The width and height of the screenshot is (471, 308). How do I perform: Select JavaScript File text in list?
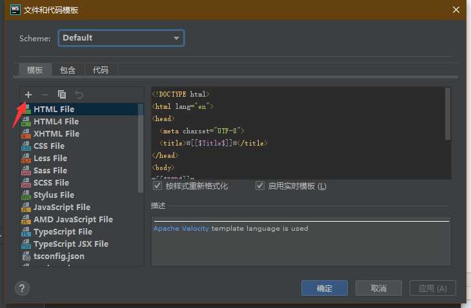click(x=62, y=207)
